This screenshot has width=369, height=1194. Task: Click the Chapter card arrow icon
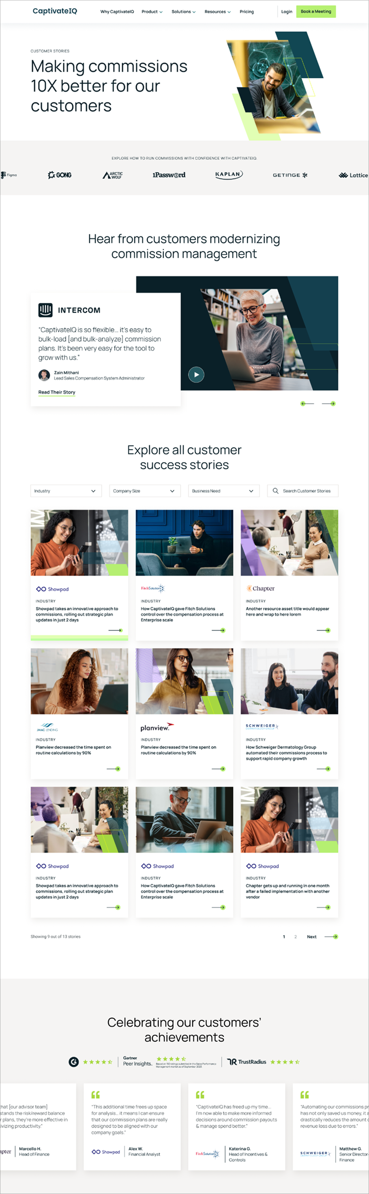324,631
